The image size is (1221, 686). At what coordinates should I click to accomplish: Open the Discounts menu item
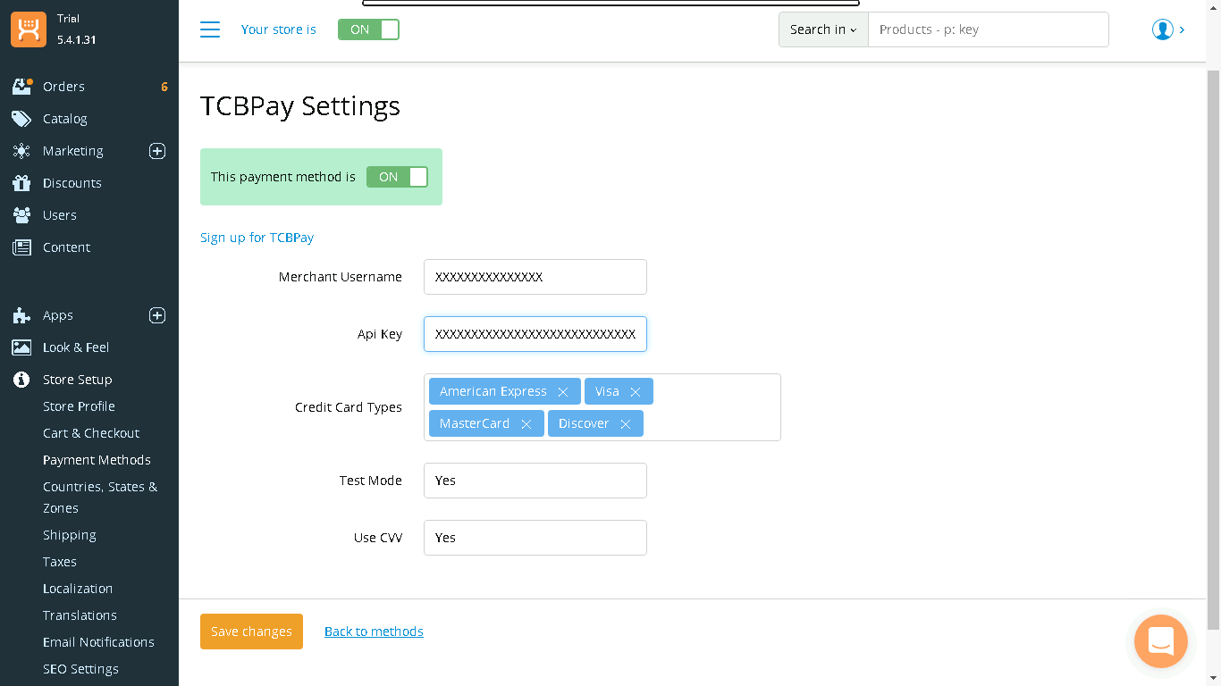click(x=72, y=183)
